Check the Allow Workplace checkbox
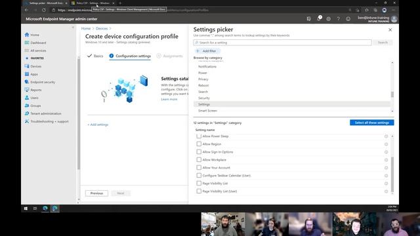Screen dimensions: 420x236 199,160
